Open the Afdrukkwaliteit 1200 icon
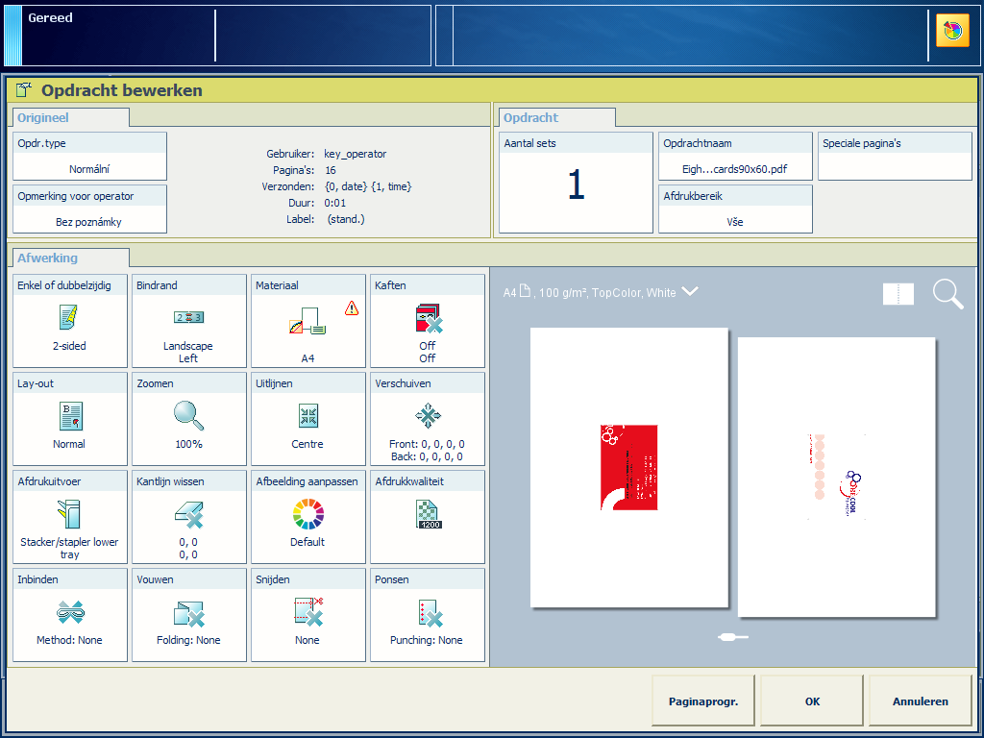The height and width of the screenshot is (738, 984). pyautogui.click(x=427, y=514)
